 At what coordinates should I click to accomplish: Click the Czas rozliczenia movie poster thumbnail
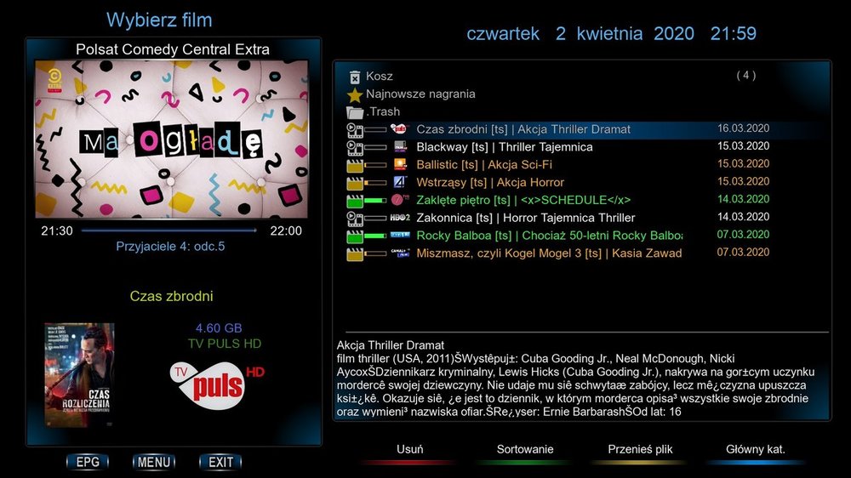79,374
